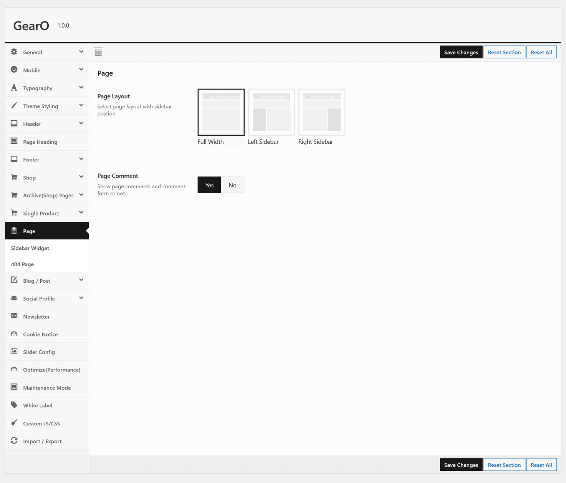Open the 404 Page submenu item
Image resolution: width=566 pixels, height=483 pixels.
[x=23, y=264]
